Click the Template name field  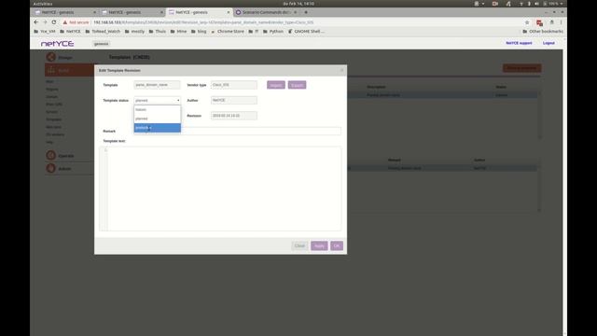point(157,85)
